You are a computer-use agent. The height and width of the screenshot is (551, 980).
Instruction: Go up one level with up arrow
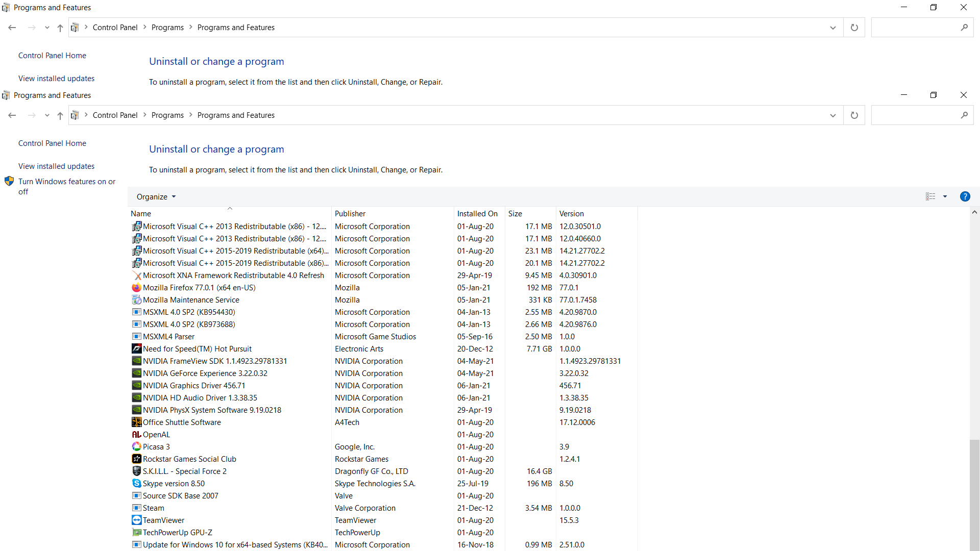pos(60,115)
